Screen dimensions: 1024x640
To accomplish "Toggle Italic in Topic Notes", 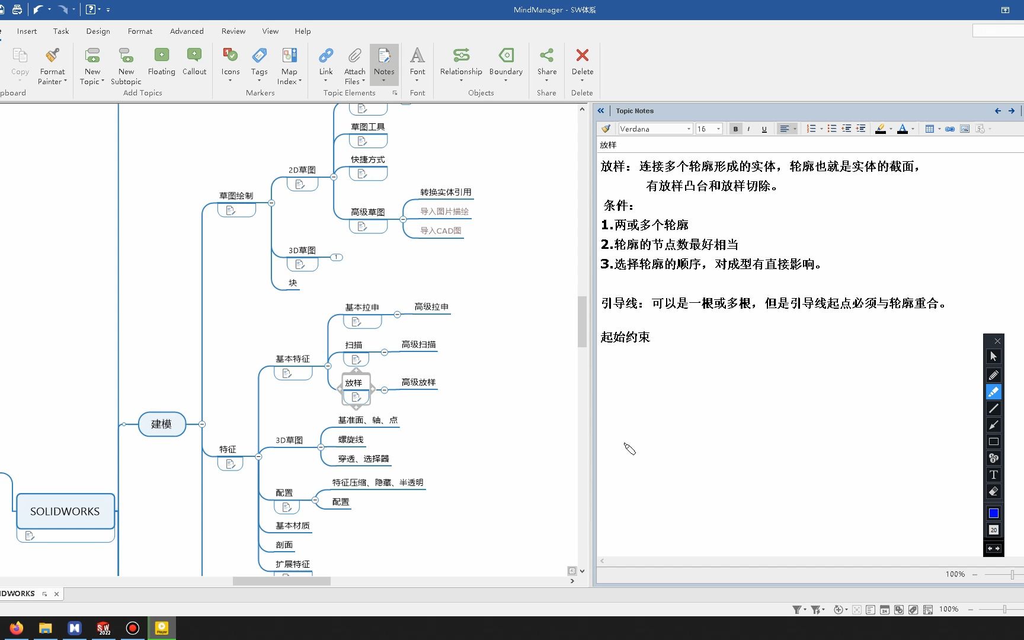I will [x=749, y=129].
